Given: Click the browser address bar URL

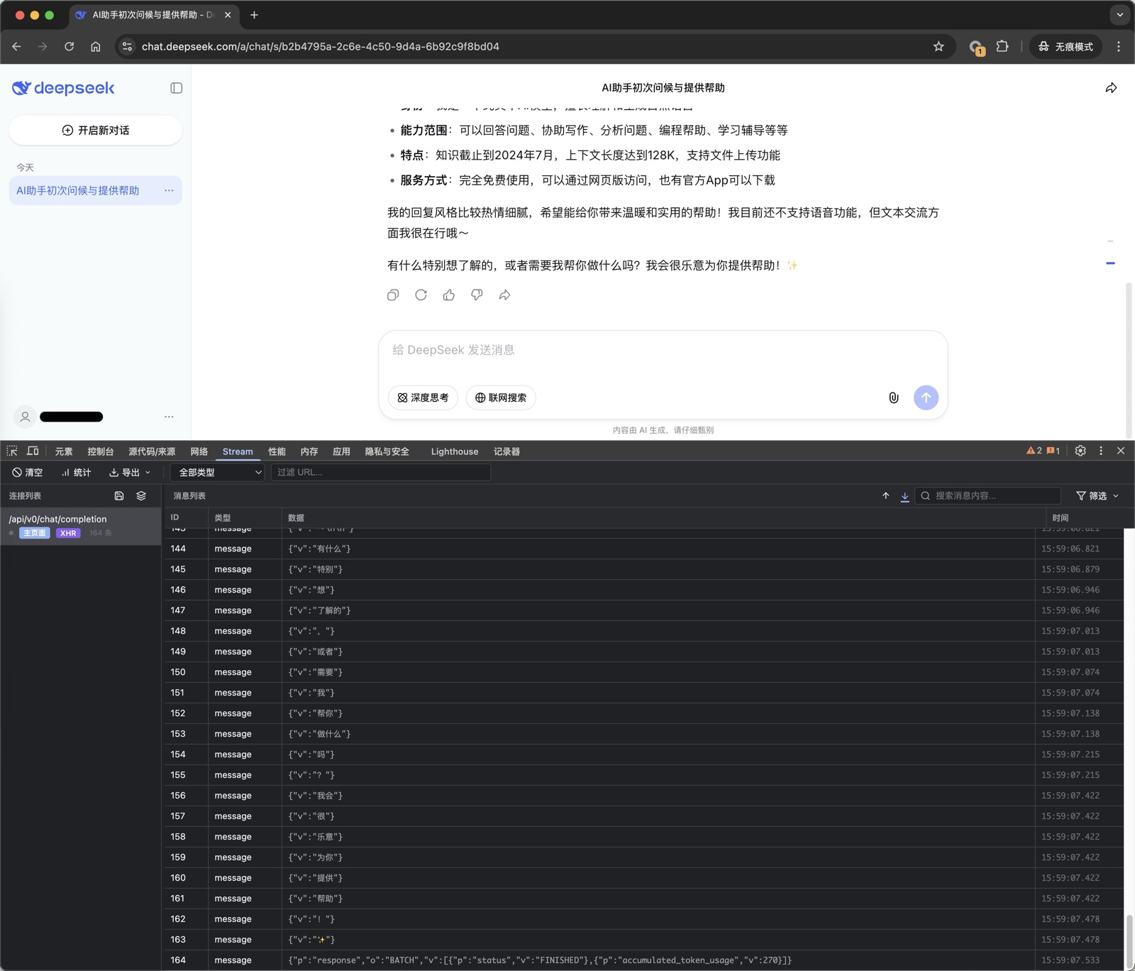Looking at the screenshot, I should 321,46.
